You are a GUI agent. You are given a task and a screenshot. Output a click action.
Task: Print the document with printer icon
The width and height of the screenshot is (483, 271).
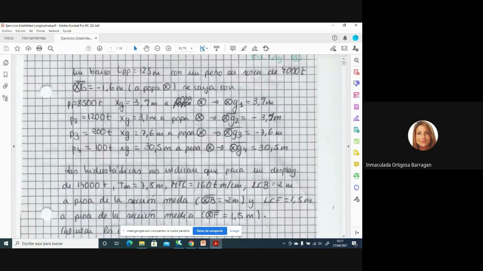tap(39, 48)
